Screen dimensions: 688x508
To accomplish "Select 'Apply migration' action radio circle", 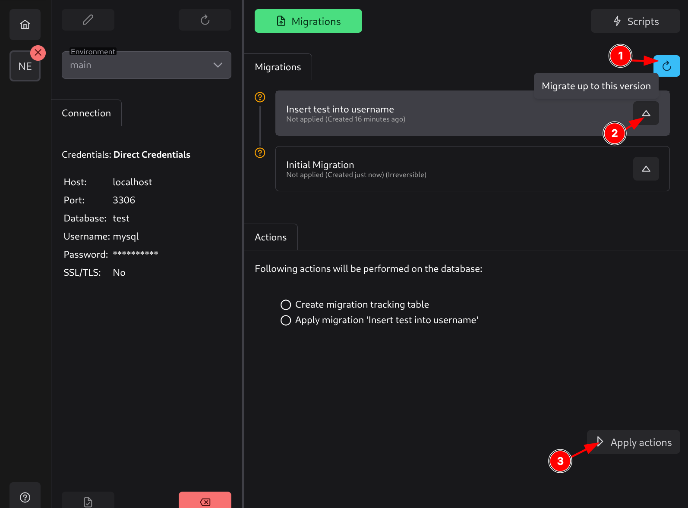I will click(x=286, y=321).
